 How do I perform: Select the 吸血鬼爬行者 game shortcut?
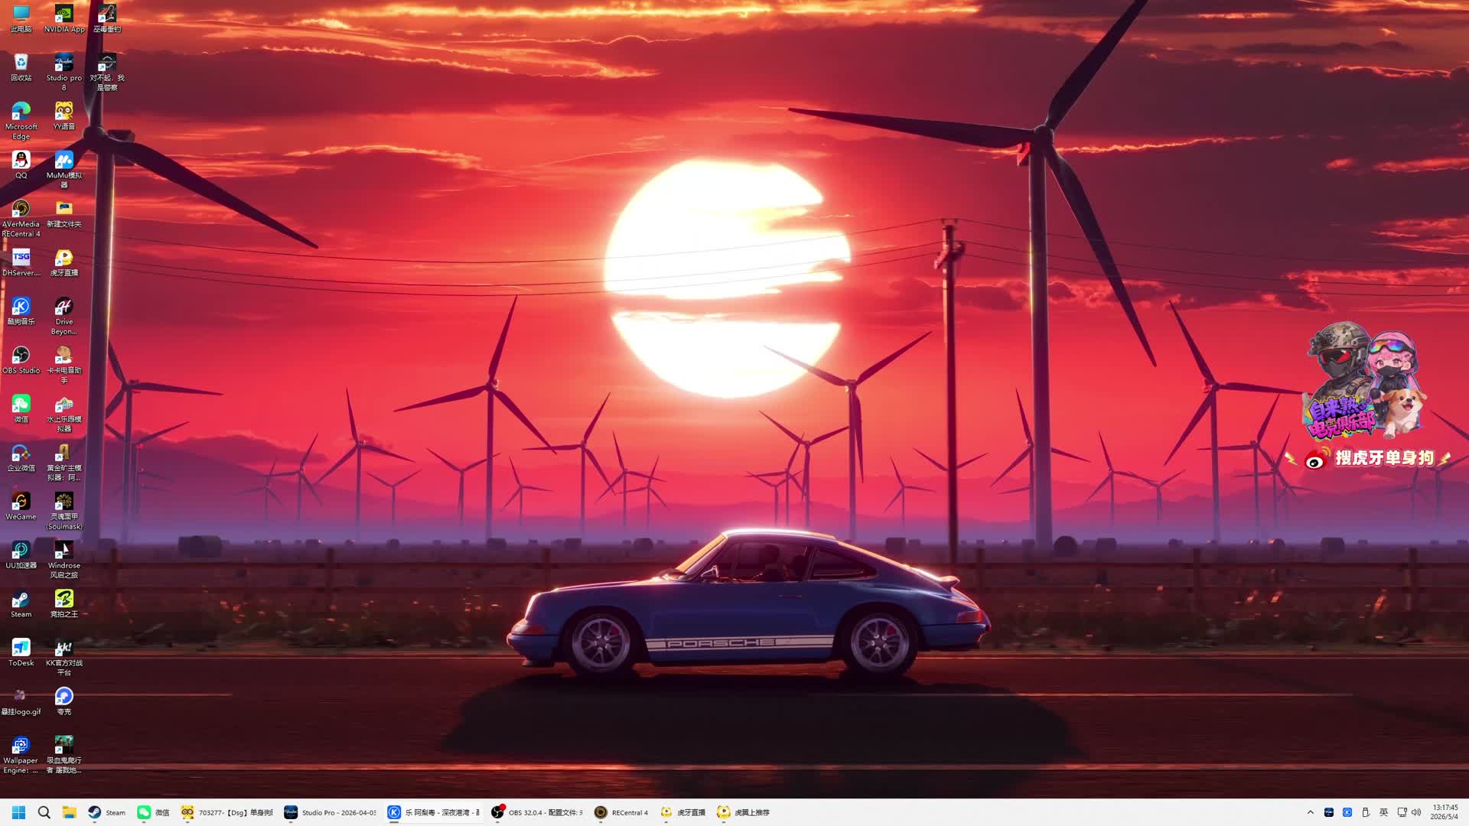[x=64, y=756]
